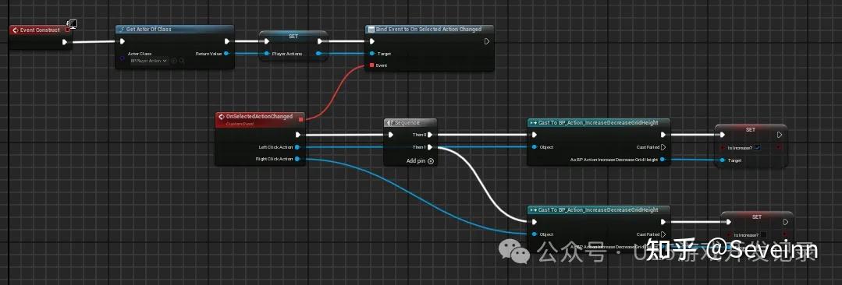Image resolution: width=842 pixels, height=285 pixels.
Task: Click the Then 1 output pin
Action: point(430,147)
